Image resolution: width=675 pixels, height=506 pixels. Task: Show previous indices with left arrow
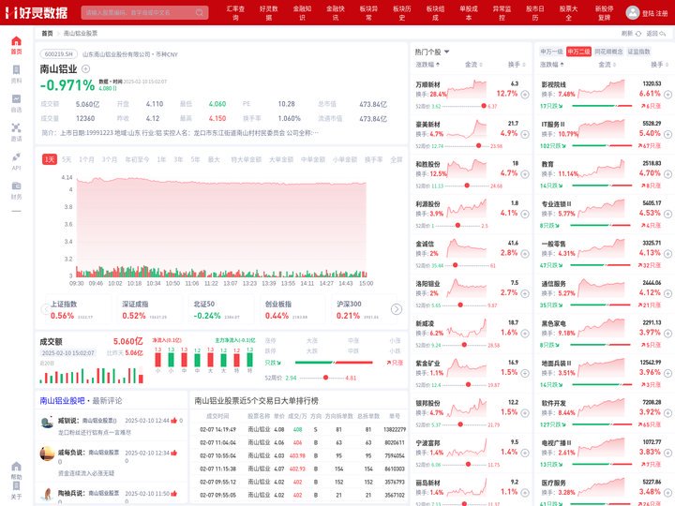tap(46, 309)
